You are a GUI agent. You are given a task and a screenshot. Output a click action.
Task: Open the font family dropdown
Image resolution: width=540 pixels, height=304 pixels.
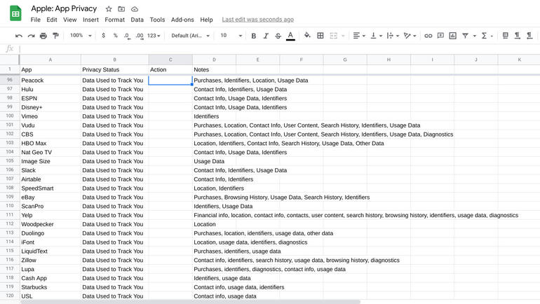[x=190, y=36]
